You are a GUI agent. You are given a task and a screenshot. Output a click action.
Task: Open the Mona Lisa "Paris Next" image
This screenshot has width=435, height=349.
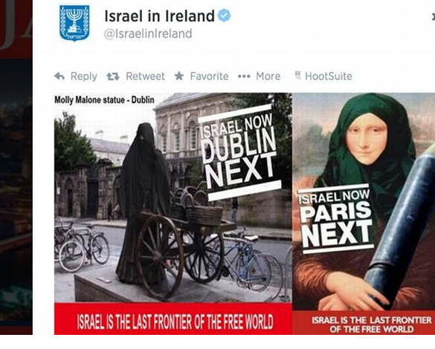[x=364, y=214]
